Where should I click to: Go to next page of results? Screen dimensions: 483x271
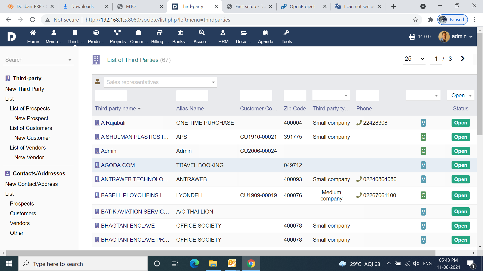coord(463,58)
